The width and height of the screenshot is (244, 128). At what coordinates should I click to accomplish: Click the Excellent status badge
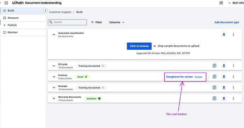tap(93, 98)
